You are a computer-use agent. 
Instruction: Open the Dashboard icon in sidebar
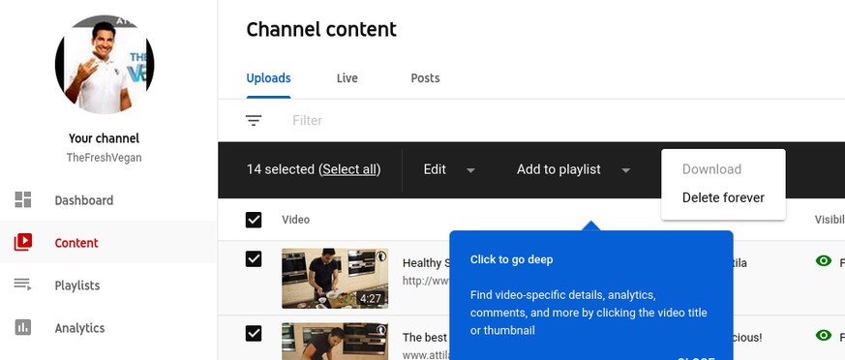23,200
